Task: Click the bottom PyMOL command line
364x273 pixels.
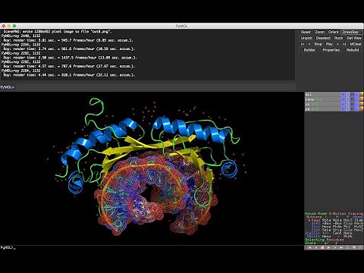Action: [x=152, y=248]
